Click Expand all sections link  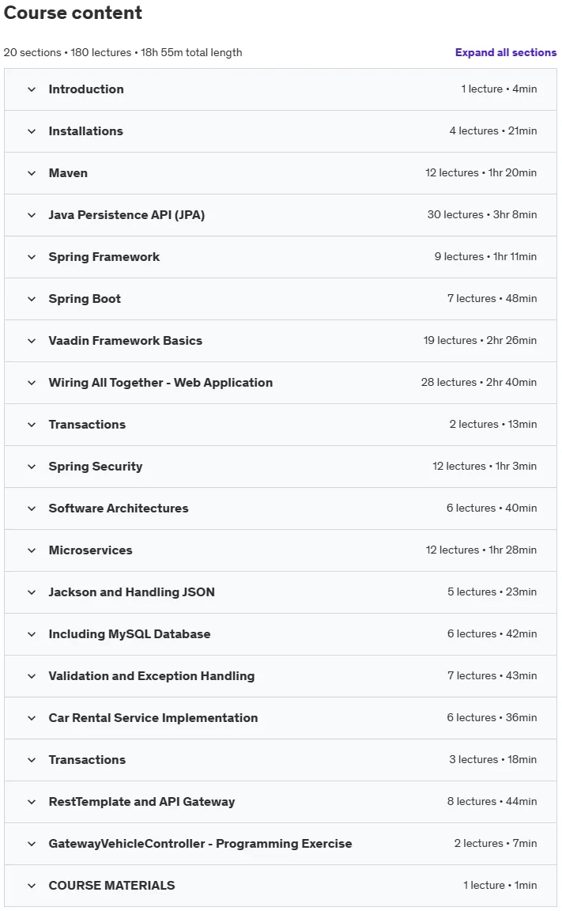[506, 52]
